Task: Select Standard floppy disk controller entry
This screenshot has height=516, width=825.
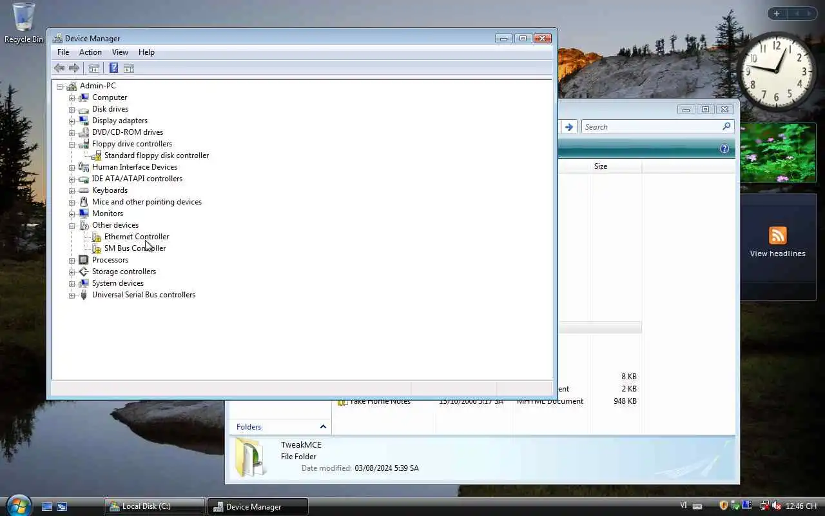Action: [157, 155]
